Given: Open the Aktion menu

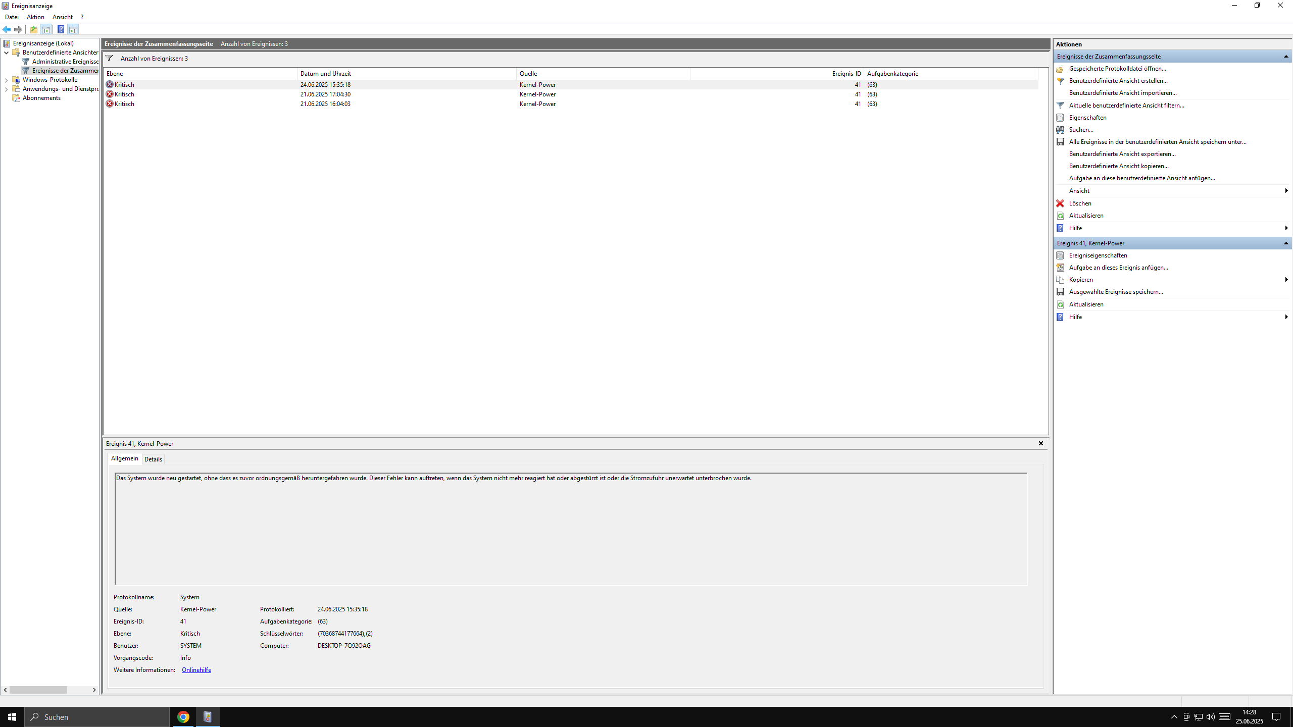Looking at the screenshot, I should tap(35, 17).
